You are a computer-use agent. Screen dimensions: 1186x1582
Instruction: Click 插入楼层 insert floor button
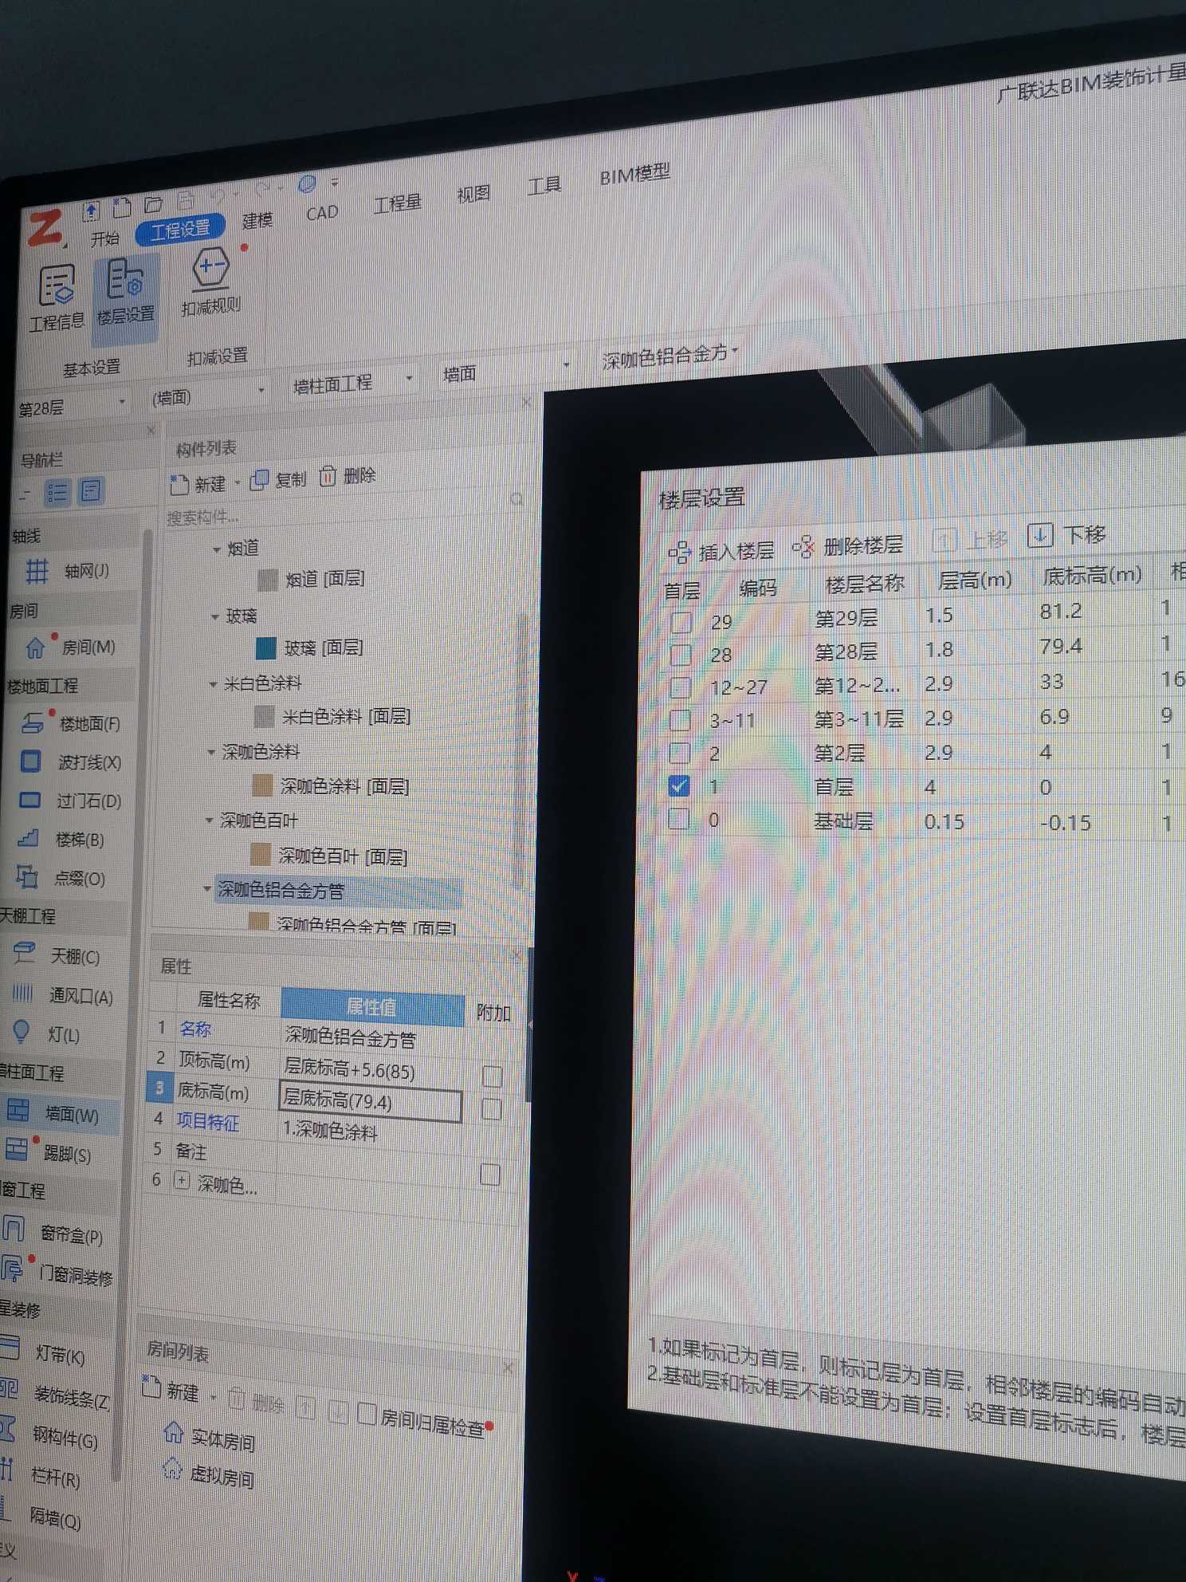721,551
